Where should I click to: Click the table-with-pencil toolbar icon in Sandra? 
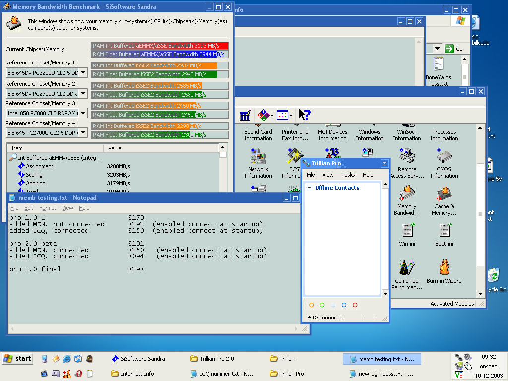(x=245, y=115)
